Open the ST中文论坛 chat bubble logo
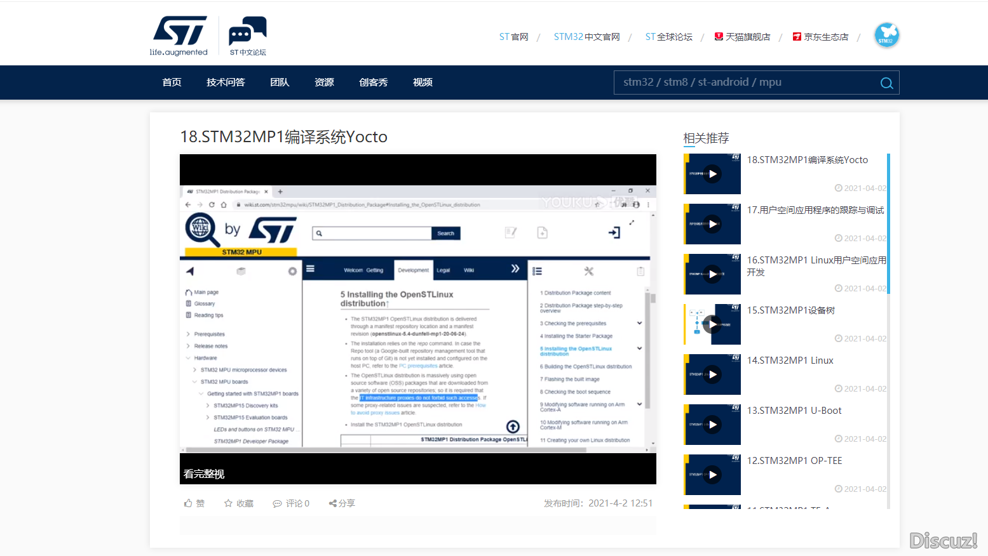988x556 pixels. 248,36
